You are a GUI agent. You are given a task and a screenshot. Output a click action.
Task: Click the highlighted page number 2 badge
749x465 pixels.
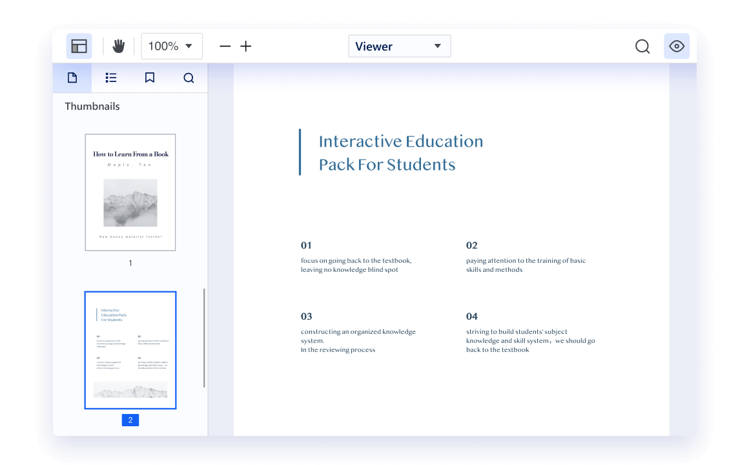[x=130, y=420]
